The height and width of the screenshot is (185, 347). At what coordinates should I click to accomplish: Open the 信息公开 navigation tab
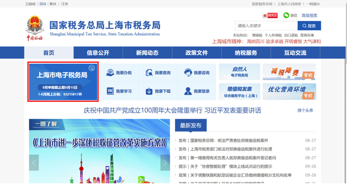point(98,53)
